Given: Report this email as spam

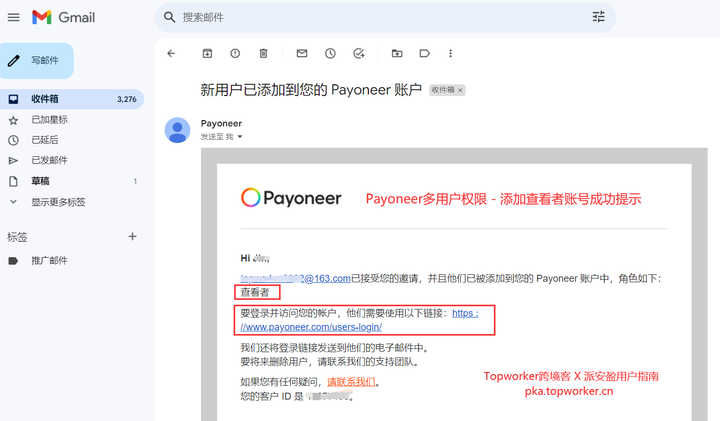Looking at the screenshot, I should (235, 53).
